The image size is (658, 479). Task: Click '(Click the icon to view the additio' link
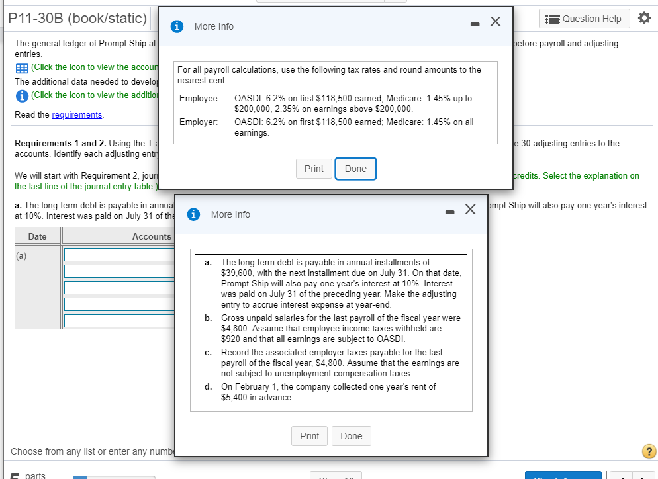[95, 95]
